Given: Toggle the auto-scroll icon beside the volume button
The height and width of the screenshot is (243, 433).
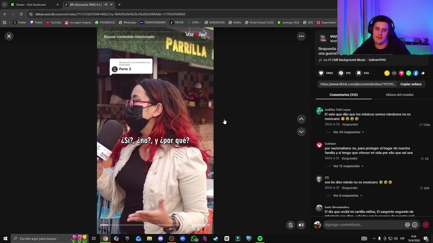Looking at the screenshot, I should tap(291, 225).
